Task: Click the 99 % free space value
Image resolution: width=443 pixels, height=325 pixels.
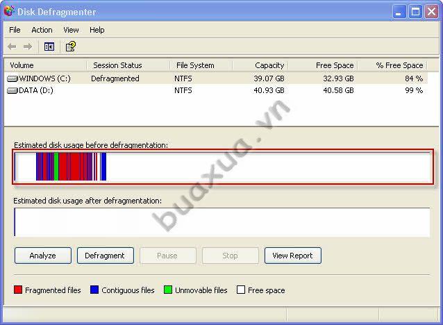Action: coord(414,90)
